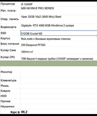This screenshot has width=97, height=116.
Task: Select the 'Клавиатура' label cell
Action: tap(10, 80)
